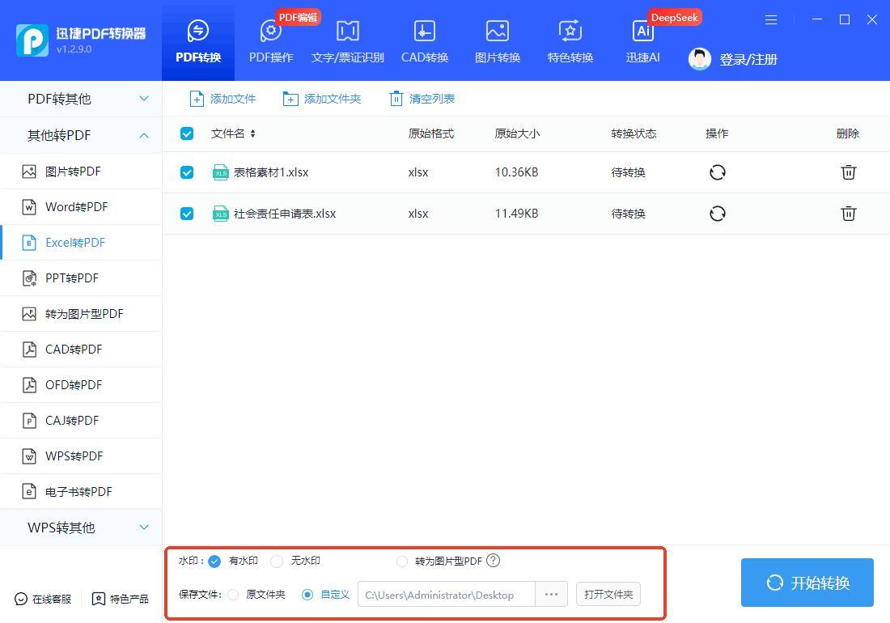Click the help icon beside 转为图片型PDF
This screenshot has height=623, width=890.
pyautogui.click(x=494, y=561)
